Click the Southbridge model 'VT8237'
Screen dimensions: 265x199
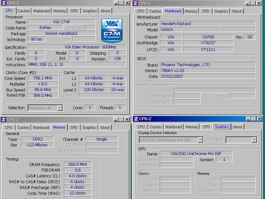click(x=208, y=43)
